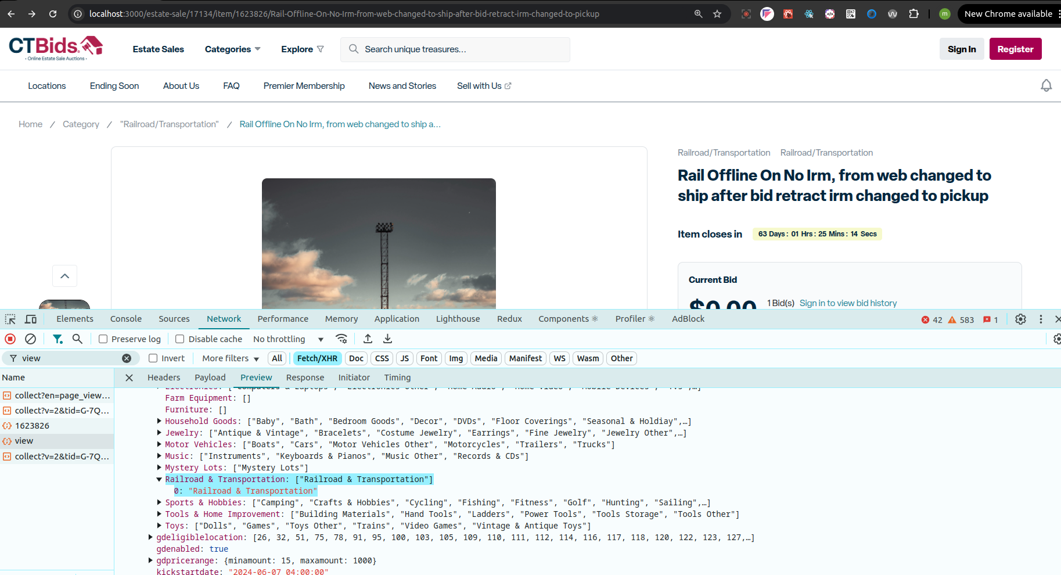The height and width of the screenshot is (575, 1061).
Task: Expand the Sports & Hobbies array
Action: 159,502
